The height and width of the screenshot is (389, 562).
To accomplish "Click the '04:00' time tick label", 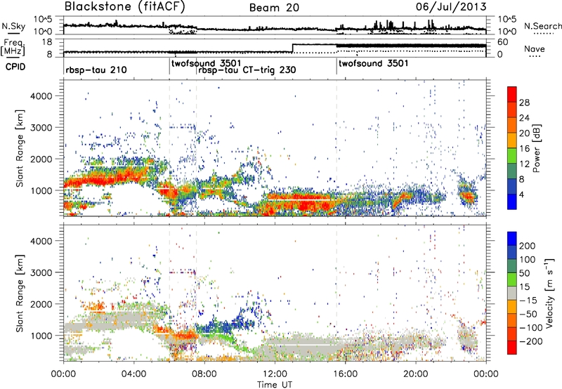I will click(133, 374).
